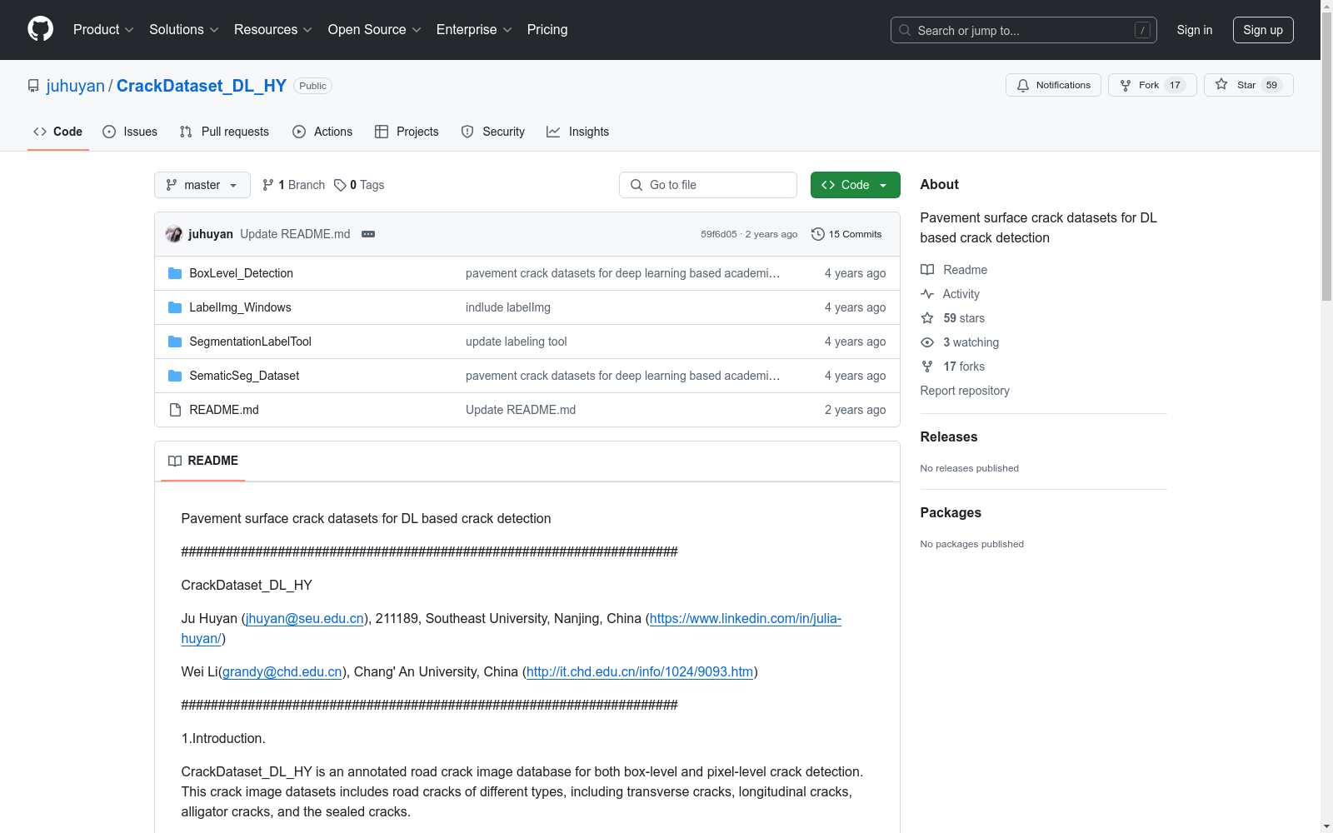Click the SematicSeg_Dataset folder icon
This screenshot has height=833, width=1333.
pyautogui.click(x=175, y=376)
